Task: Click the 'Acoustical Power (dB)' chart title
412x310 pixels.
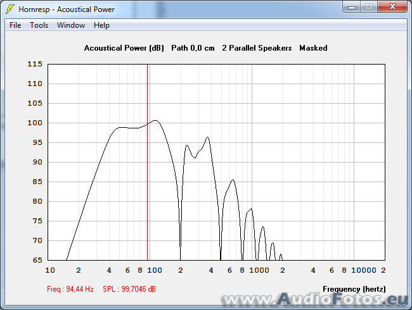Action: click(124, 48)
